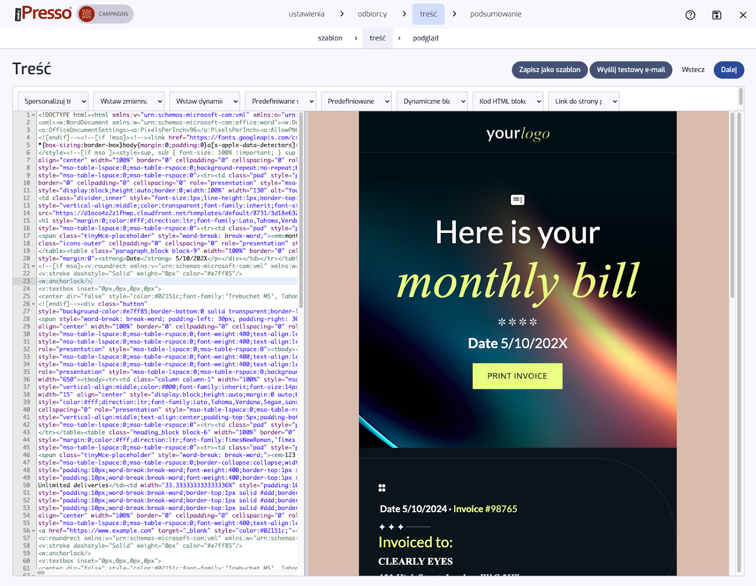Image resolution: width=756 pixels, height=586 pixels.
Task: Click the save floppy disk icon
Action: pos(717,15)
